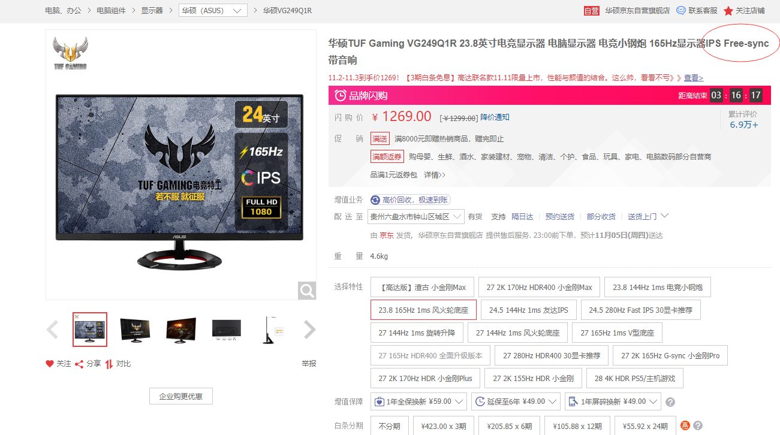Select 27 2K 170Hz HDR 小金刚Plus variant
Viewport: 780px width, 435px height.
426,378
